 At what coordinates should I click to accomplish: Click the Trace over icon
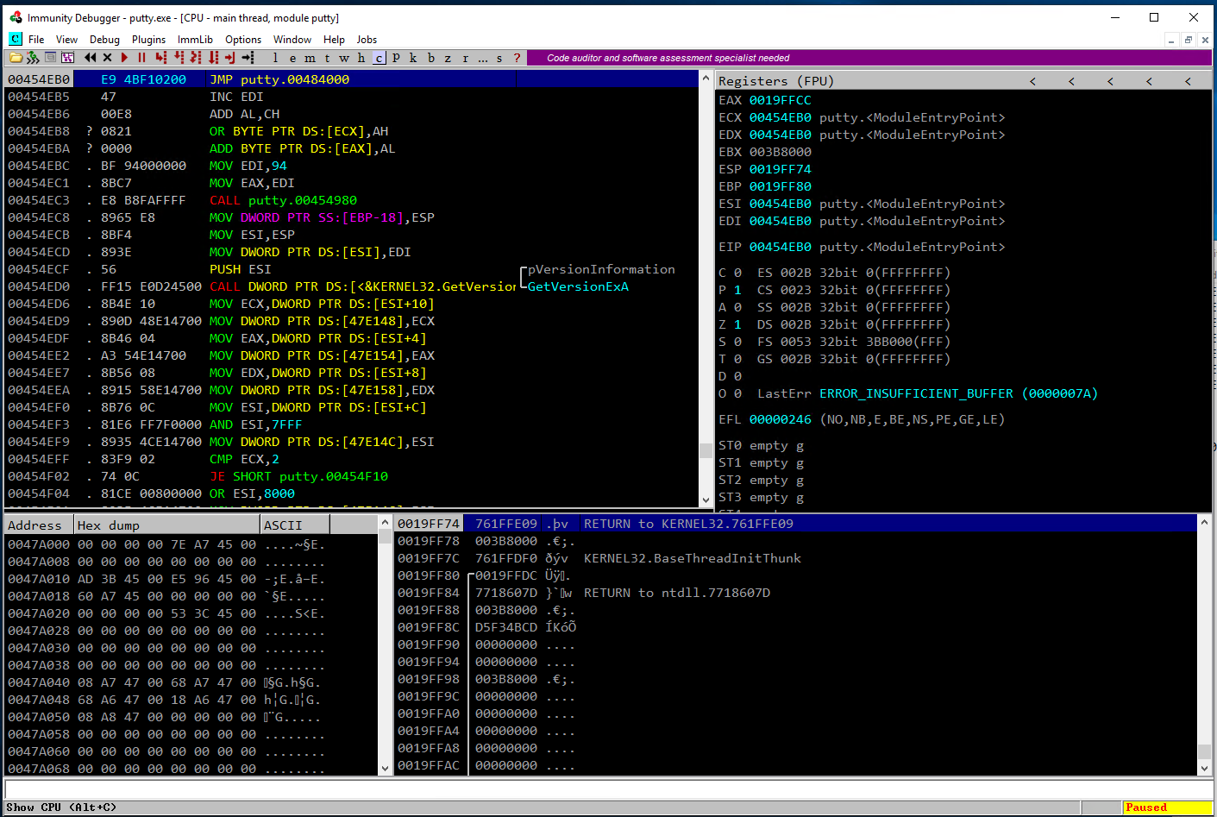coord(213,58)
